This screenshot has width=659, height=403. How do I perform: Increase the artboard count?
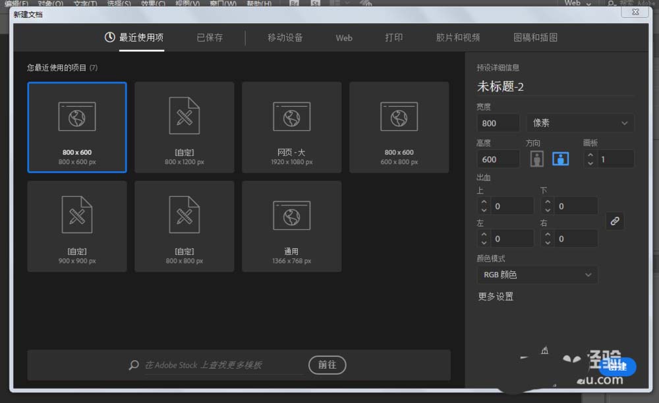[590, 155]
